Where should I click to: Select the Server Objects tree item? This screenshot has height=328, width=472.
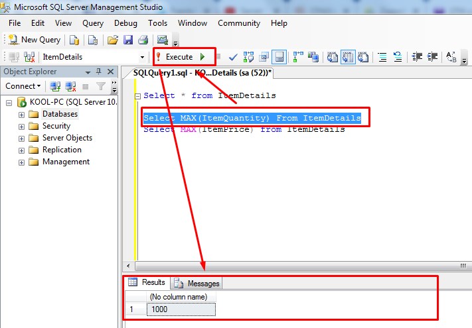click(x=67, y=138)
